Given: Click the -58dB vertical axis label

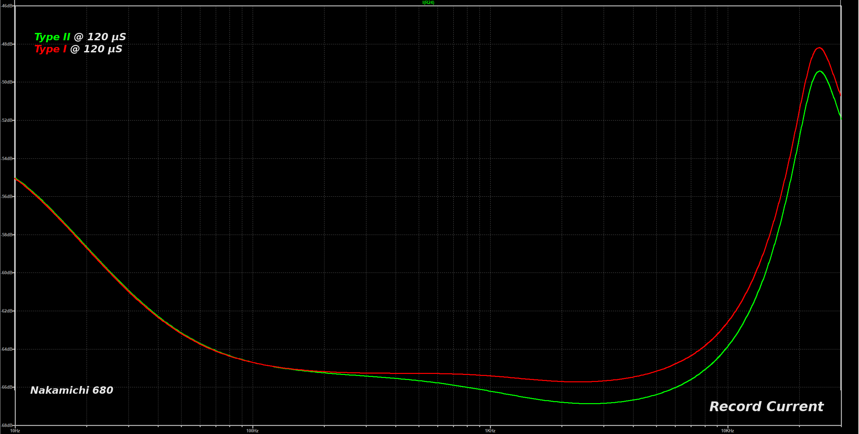Looking at the screenshot, I should pyautogui.click(x=7, y=235).
